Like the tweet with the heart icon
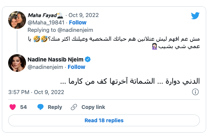The image size is (211, 140). click(x=13, y=107)
